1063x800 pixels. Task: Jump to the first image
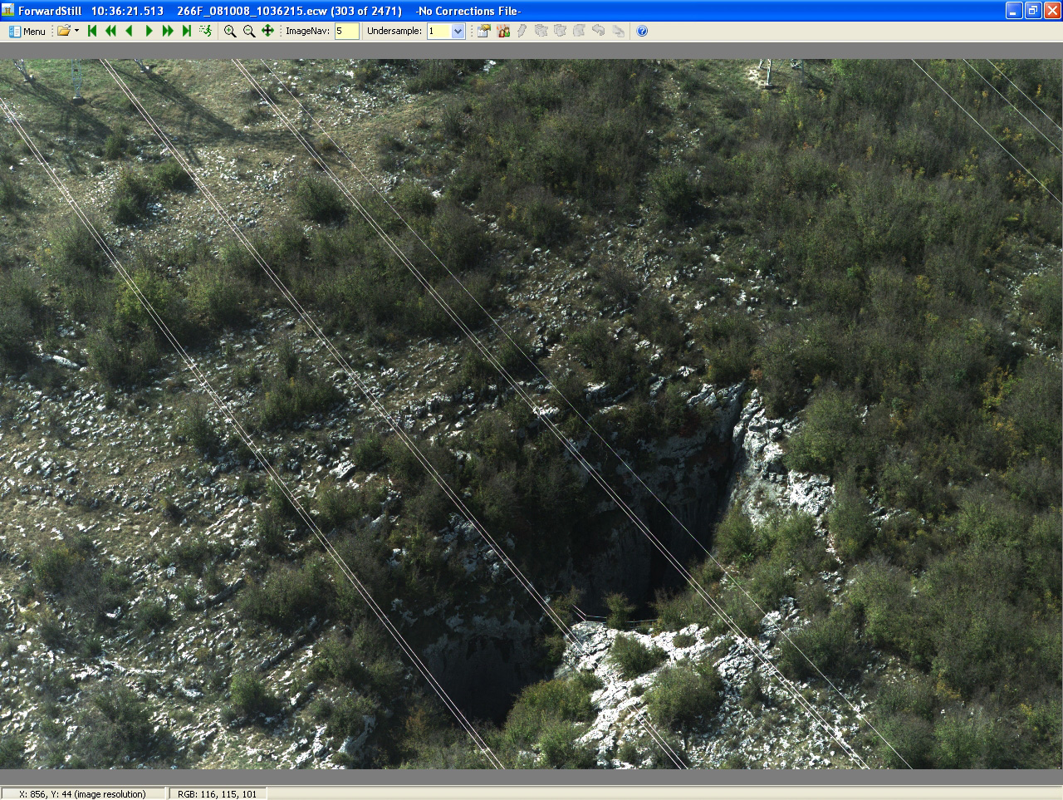(x=92, y=31)
